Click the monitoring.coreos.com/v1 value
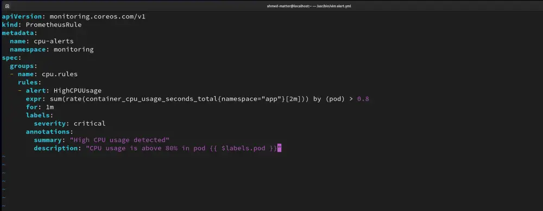Image resolution: width=543 pixels, height=211 pixels. (x=98, y=16)
